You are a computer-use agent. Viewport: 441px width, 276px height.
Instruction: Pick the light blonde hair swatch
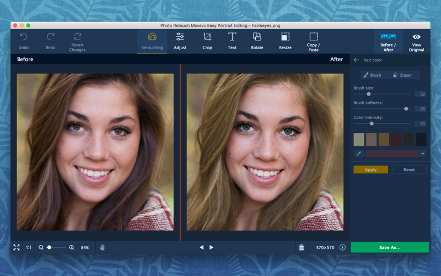pyautogui.click(x=359, y=140)
